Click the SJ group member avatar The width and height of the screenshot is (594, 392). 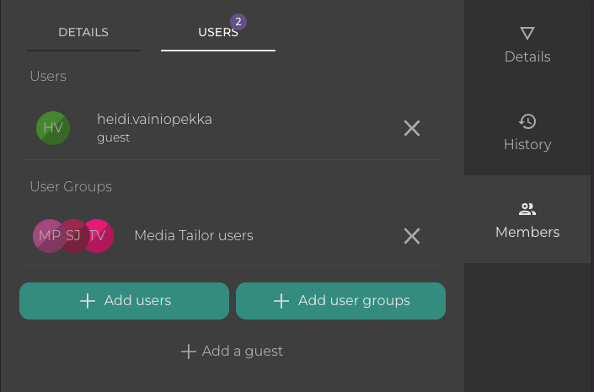pyautogui.click(x=73, y=236)
